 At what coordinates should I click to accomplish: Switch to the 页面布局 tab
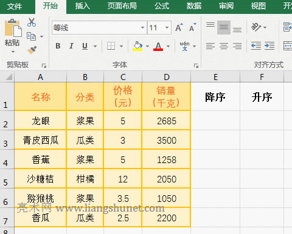pyautogui.click(x=122, y=6)
